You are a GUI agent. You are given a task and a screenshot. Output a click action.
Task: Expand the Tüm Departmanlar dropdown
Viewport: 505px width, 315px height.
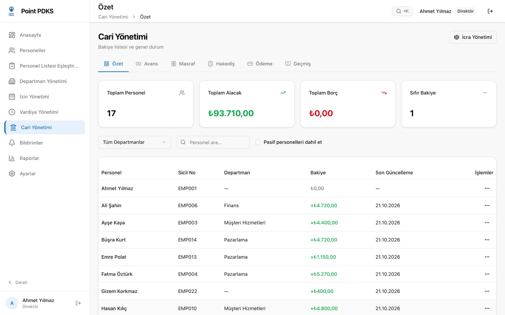click(x=135, y=142)
